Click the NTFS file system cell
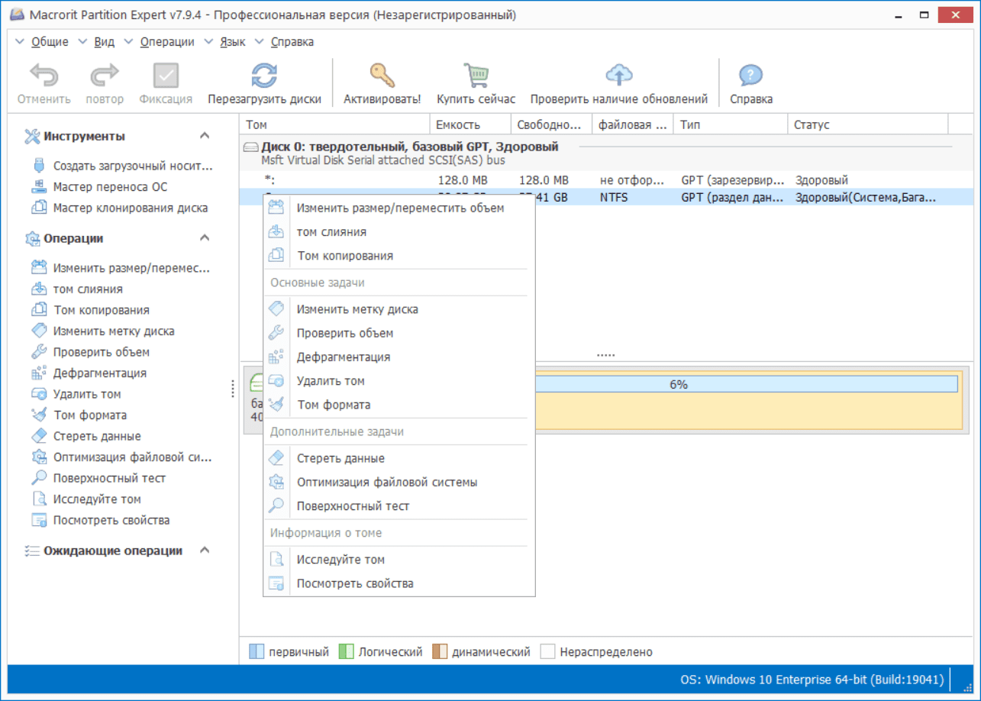This screenshot has width=981, height=701. coord(614,198)
